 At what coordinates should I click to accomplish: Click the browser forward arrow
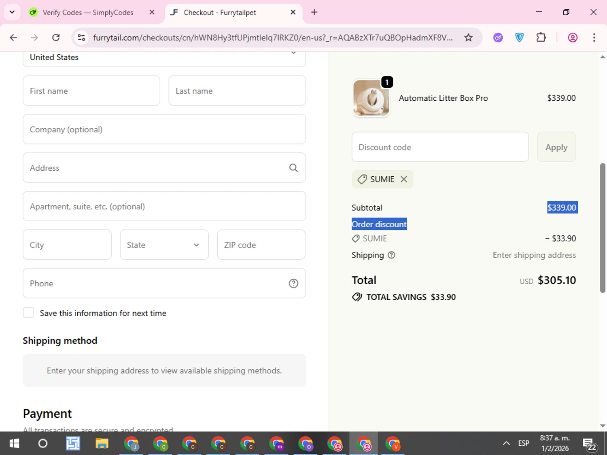point(34,38)
